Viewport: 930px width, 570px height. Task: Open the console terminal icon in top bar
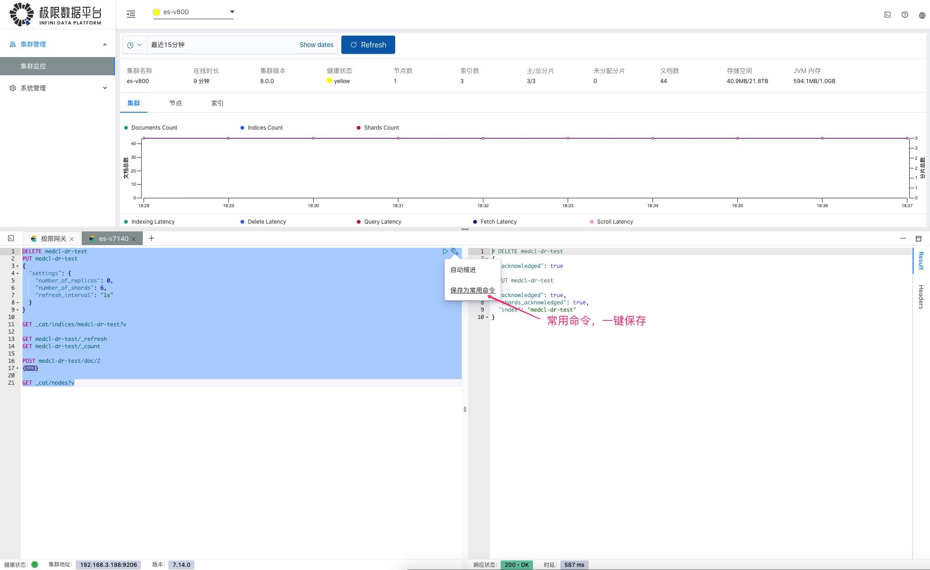[x=888, y=15]
